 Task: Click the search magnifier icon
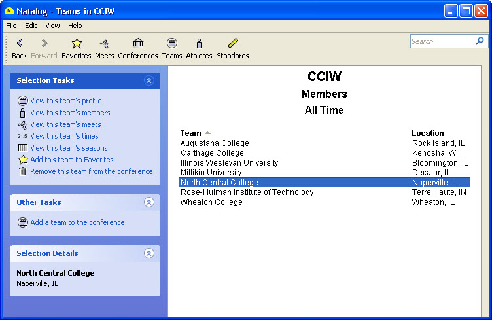[x=480, y=41]
